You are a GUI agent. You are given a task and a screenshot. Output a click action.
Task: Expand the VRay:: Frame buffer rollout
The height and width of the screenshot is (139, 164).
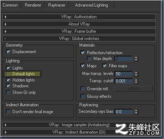79,31
